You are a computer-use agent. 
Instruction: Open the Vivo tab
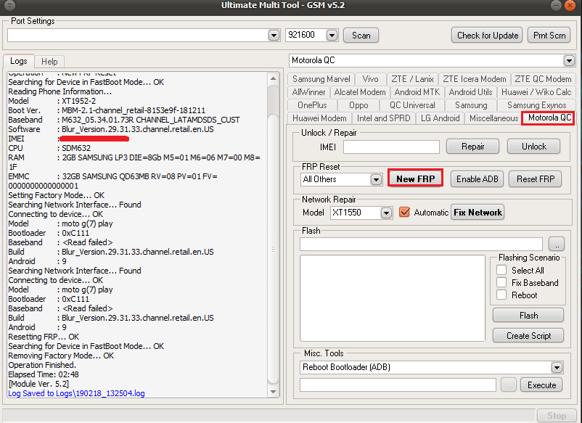370,79
